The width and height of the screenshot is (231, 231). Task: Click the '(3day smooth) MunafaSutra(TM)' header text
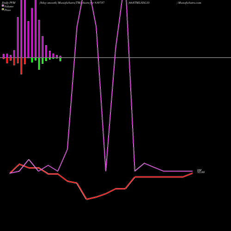coord(60,3)
